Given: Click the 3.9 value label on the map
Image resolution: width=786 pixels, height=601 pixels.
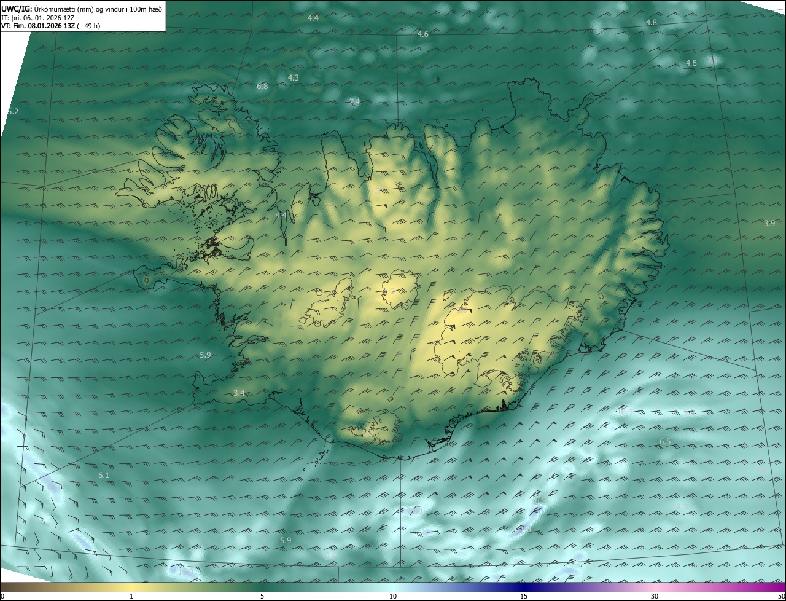Looking at the screenshot, I should [769, 223].
